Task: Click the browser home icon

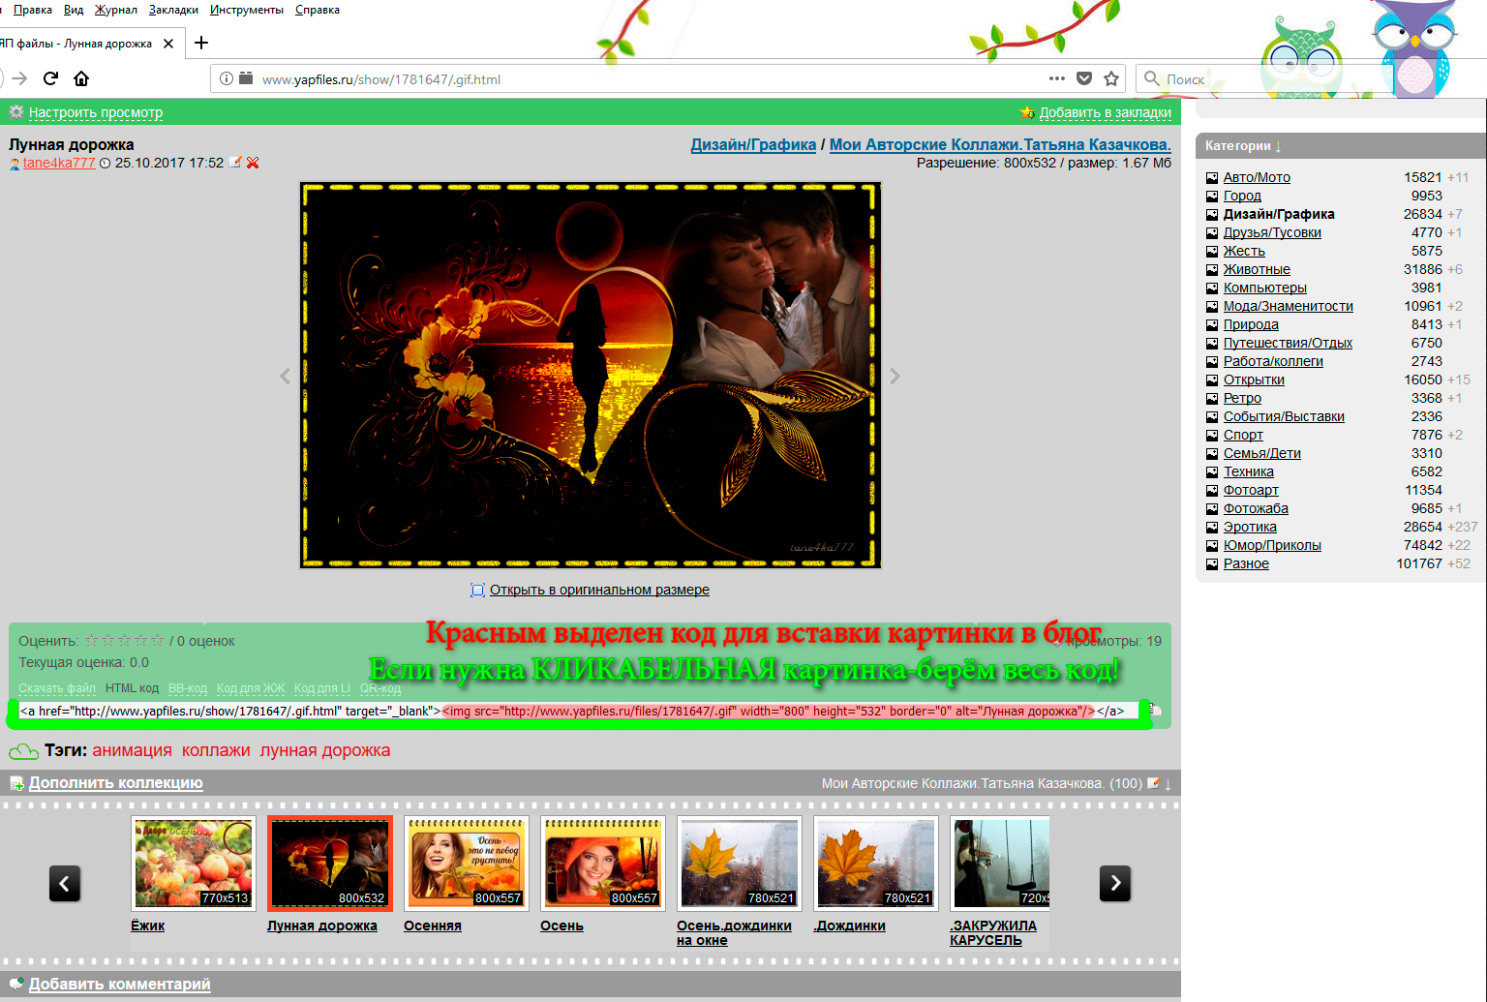Action: [x=81, y=78]
